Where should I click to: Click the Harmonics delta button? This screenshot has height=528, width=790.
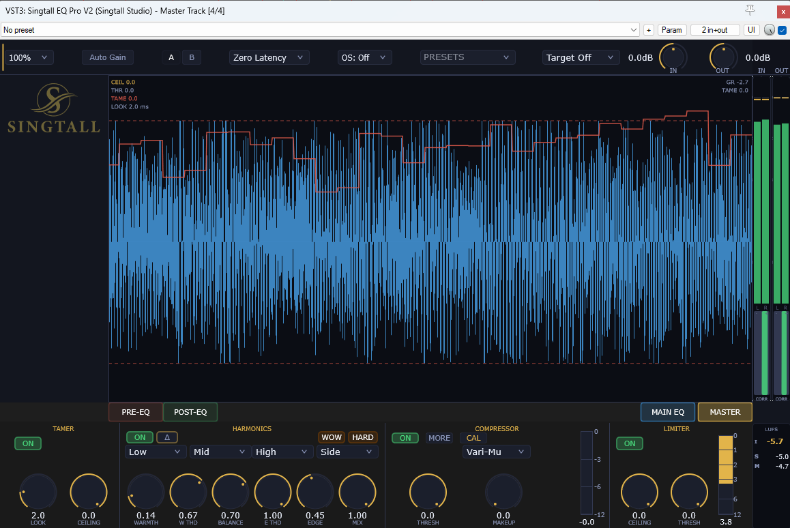166,437
